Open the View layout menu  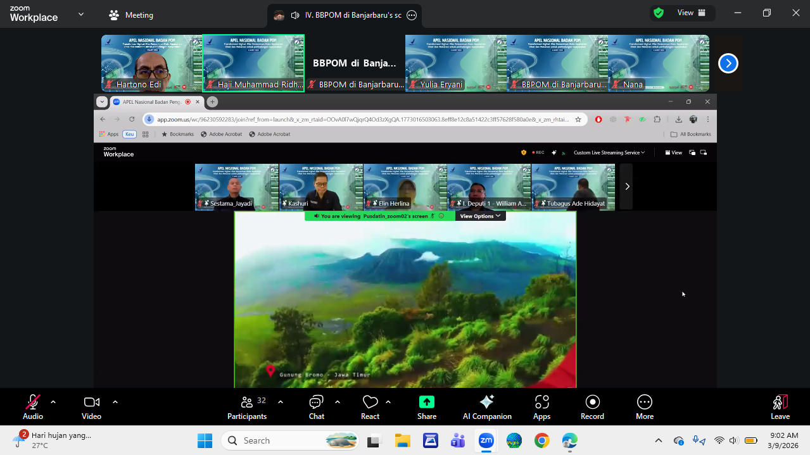click(692, 13)
